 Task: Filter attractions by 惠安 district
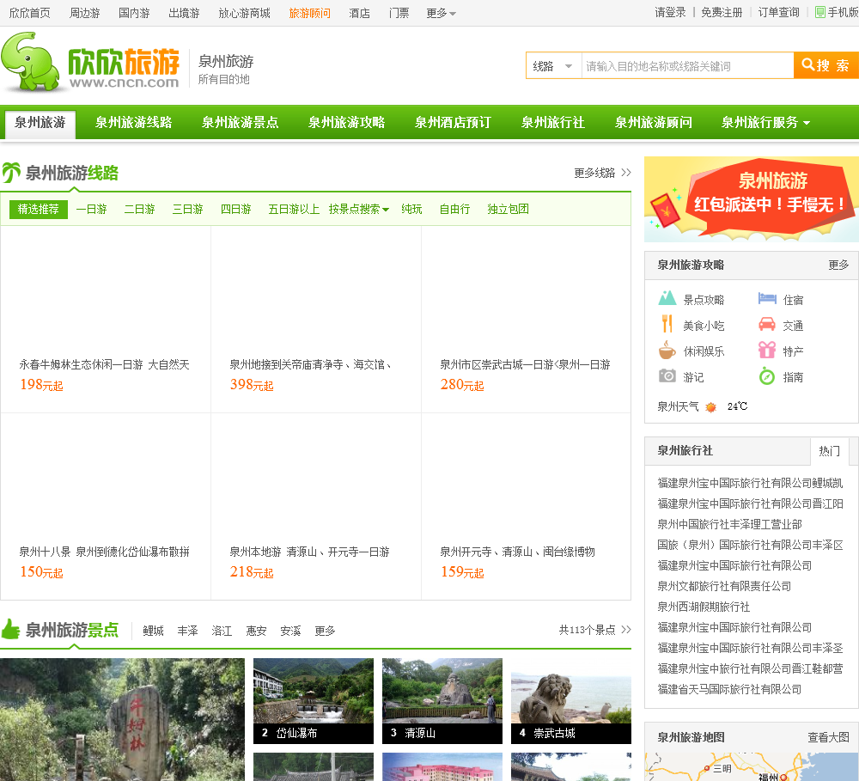point(256,631)
